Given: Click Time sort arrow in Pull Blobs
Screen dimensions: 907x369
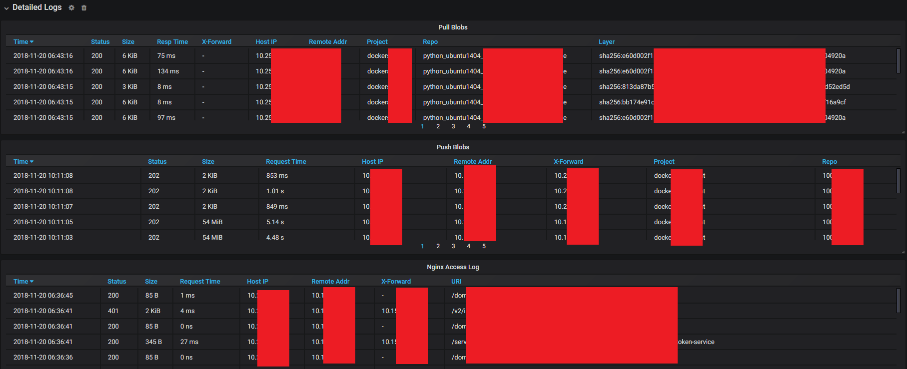Looking at the screenshot, I should point(31,42).
